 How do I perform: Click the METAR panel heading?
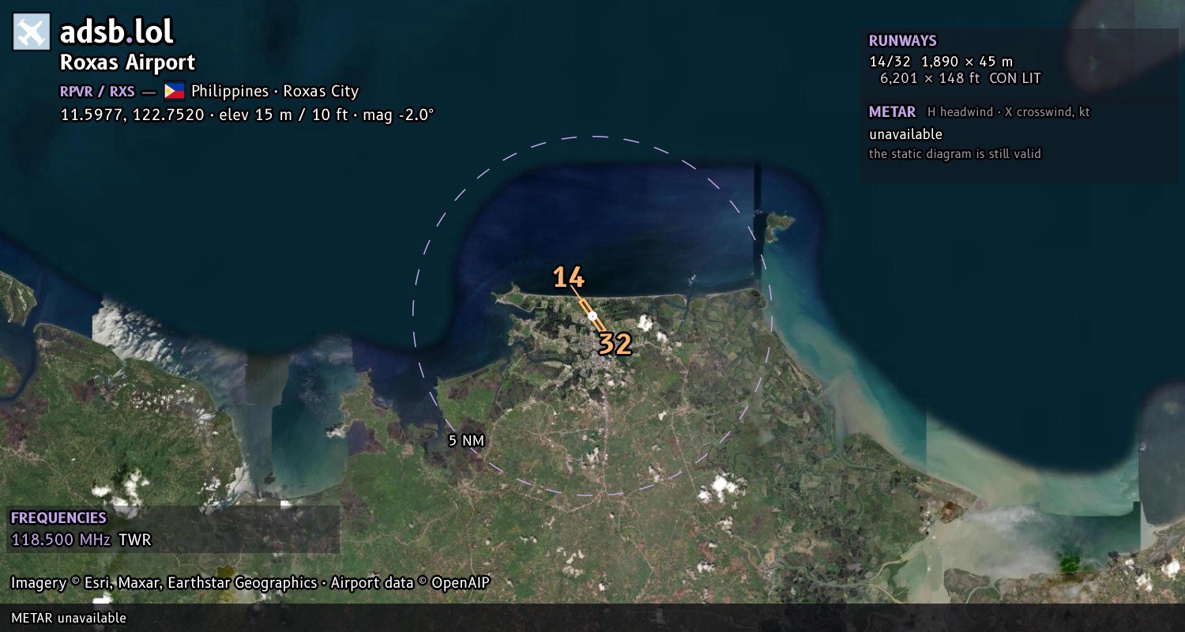point(893,112)
